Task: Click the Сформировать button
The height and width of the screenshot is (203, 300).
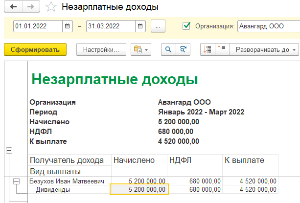Action: (35, 49)
